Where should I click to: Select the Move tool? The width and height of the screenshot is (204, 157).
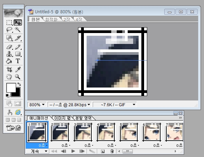[18, 22]
